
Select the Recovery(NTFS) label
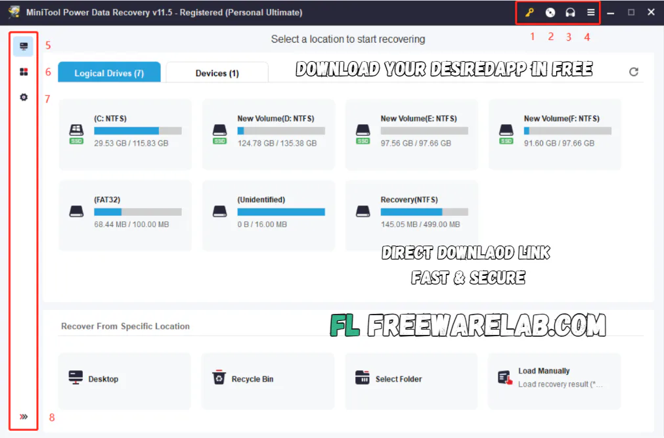coord(409,200)
